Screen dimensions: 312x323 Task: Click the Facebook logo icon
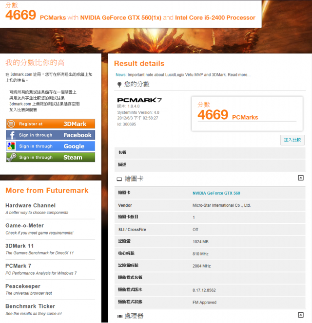[x=12, y=135]
